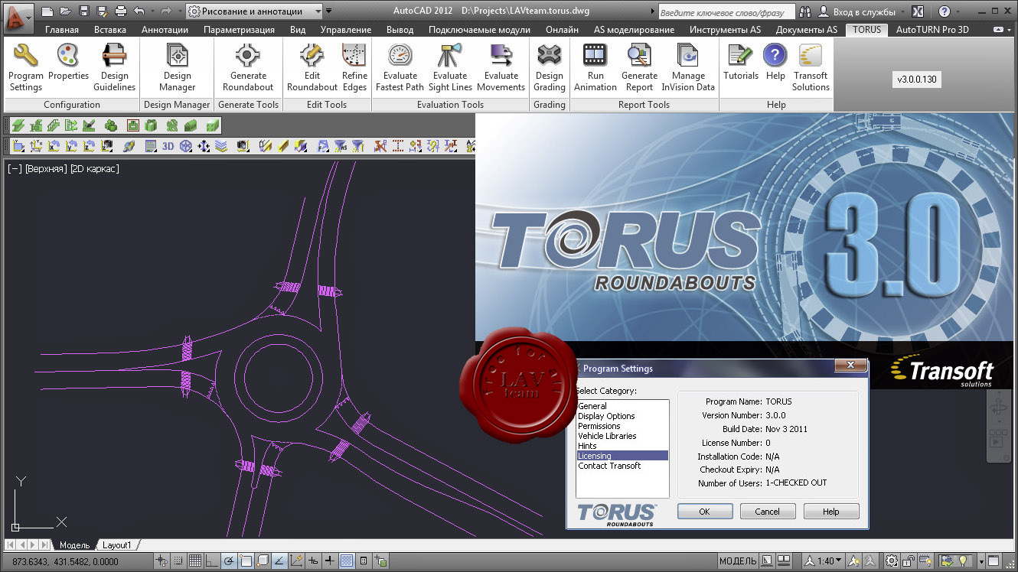Click the Plot printer icon
The height and width of the screenshot is (572, 1018).
(x=121, y=11)
